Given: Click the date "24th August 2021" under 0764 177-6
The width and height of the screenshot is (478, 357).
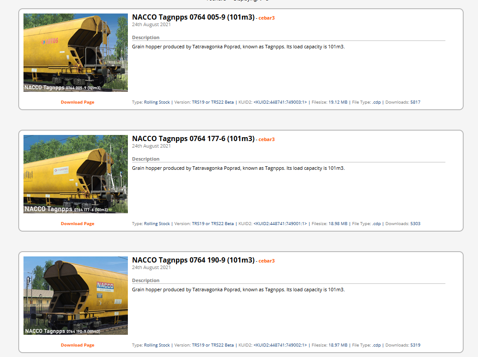Looking at the screenshot, I should [x=151, y=146].
